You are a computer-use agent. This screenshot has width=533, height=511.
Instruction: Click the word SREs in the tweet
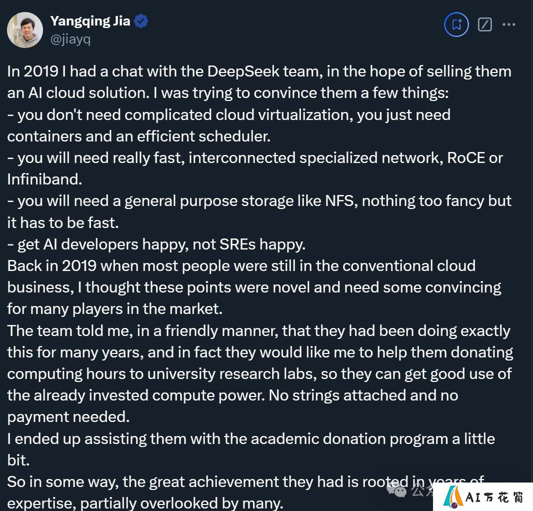[237, 244]
